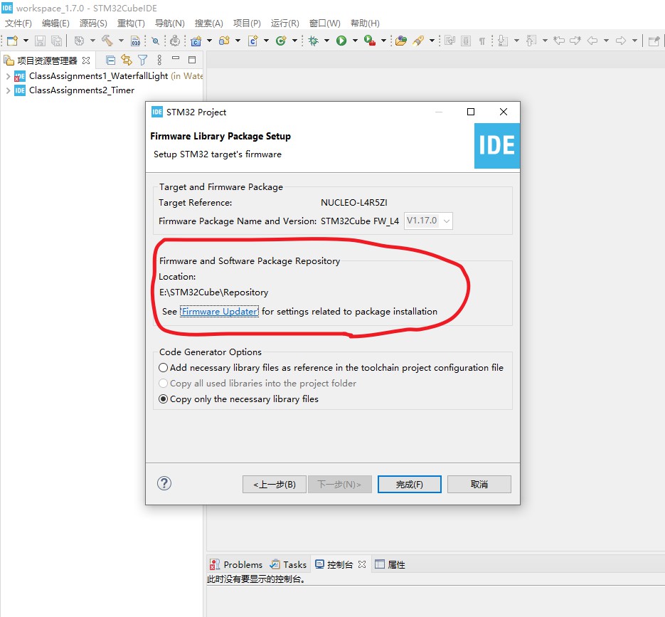The height and width of the screenshot is (617, 665).
Task: Expand ClassAssignments2_Timer project tree
Action: click(8, 90)
